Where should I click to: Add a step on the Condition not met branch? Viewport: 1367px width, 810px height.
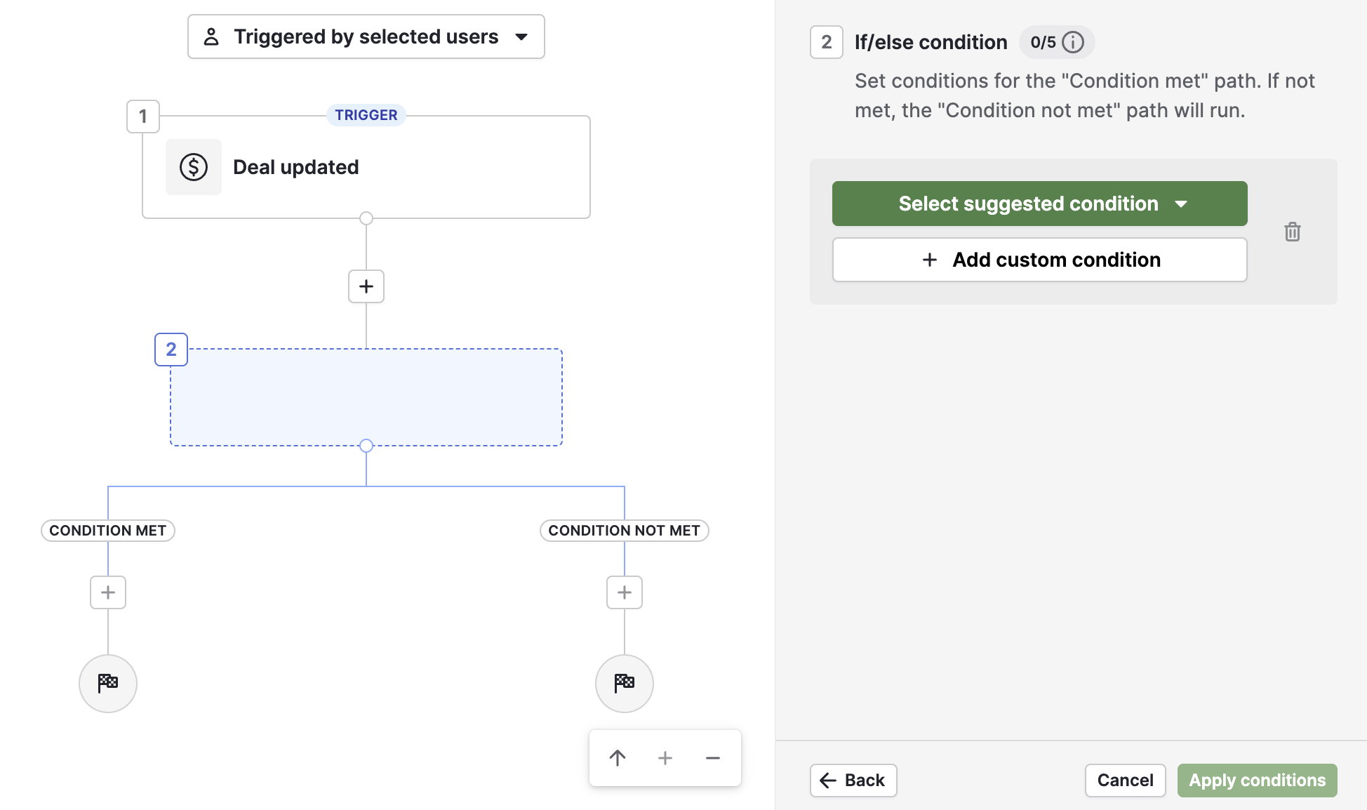click(624, 592)
